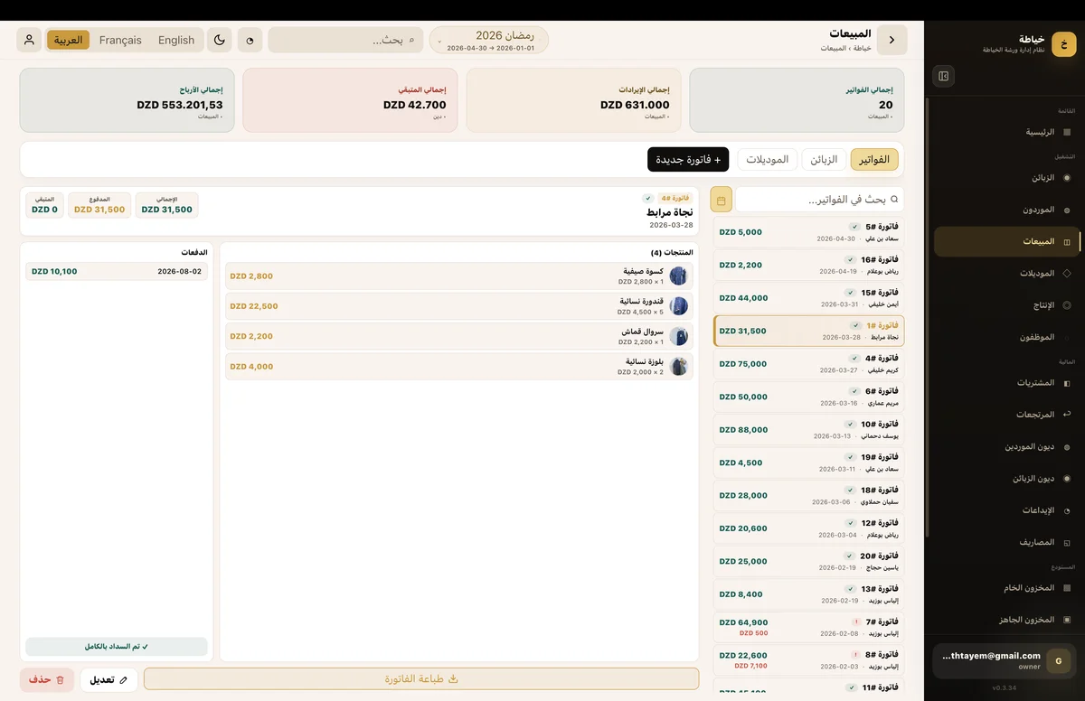
Task: Open المرتجعات returns arrow icon
Action: pos(1067,415)
